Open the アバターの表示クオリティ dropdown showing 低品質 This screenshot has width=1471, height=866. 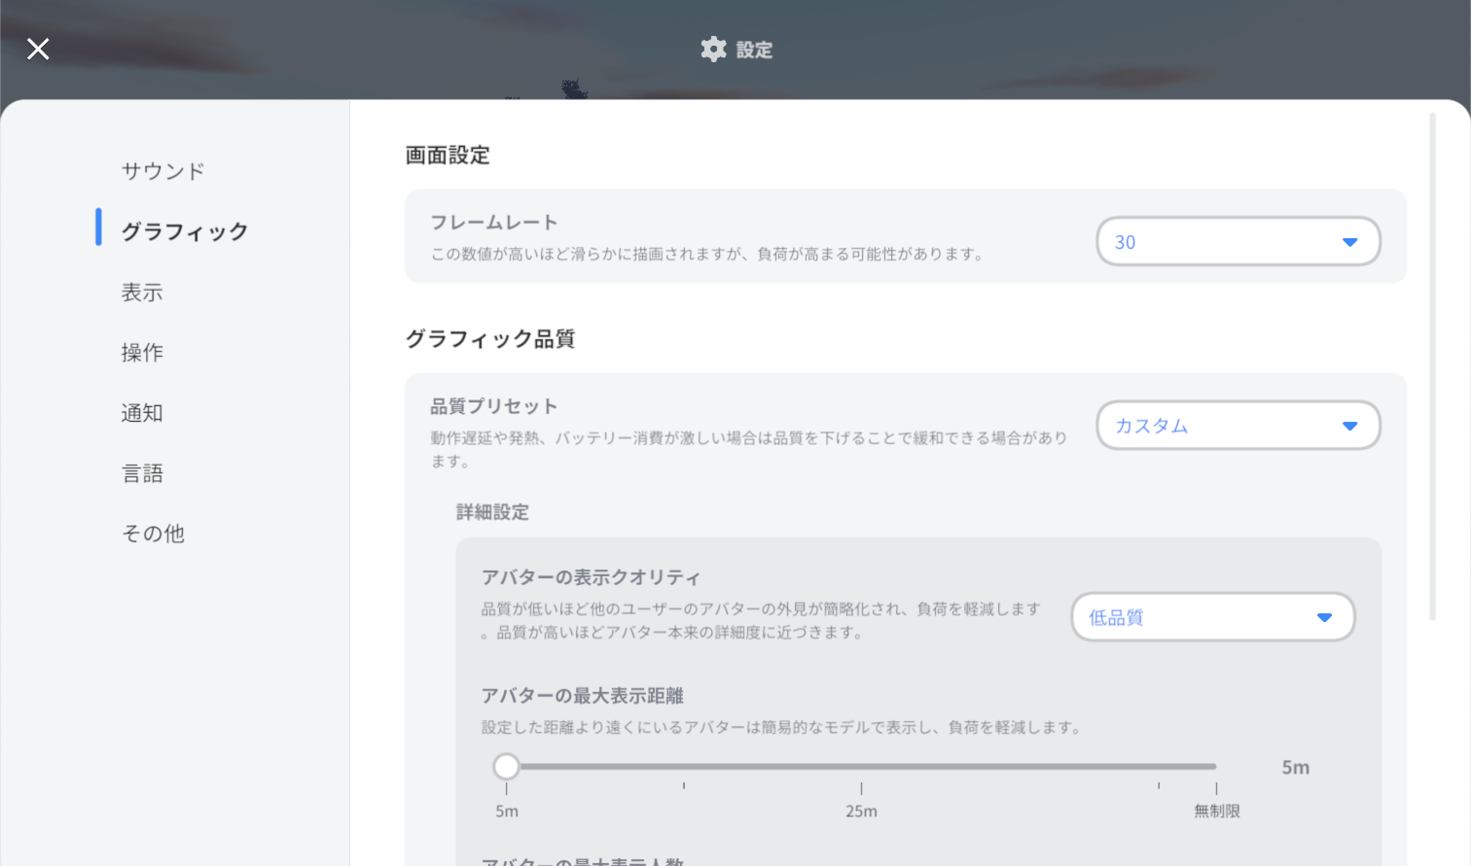(1213, 617)
